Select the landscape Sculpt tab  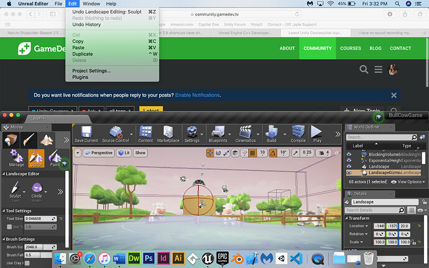36,158
